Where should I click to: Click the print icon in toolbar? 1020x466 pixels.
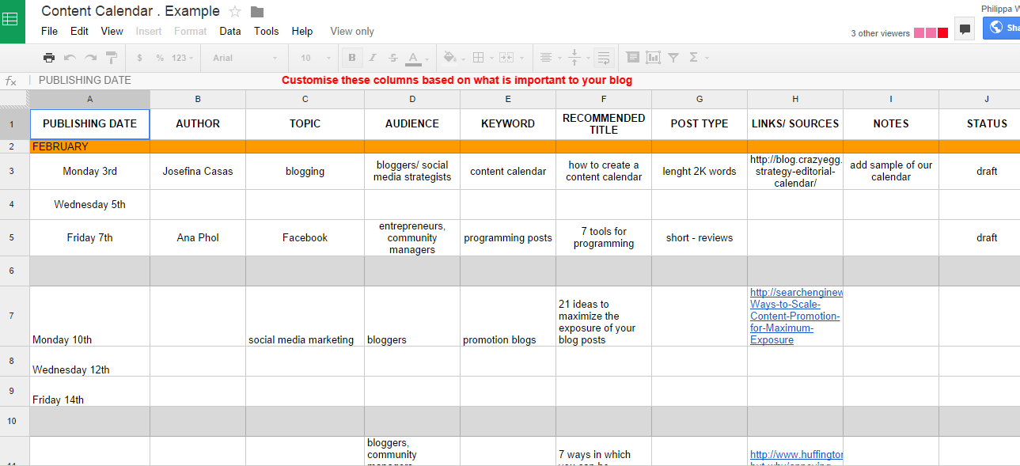click(x=49, y=58)
